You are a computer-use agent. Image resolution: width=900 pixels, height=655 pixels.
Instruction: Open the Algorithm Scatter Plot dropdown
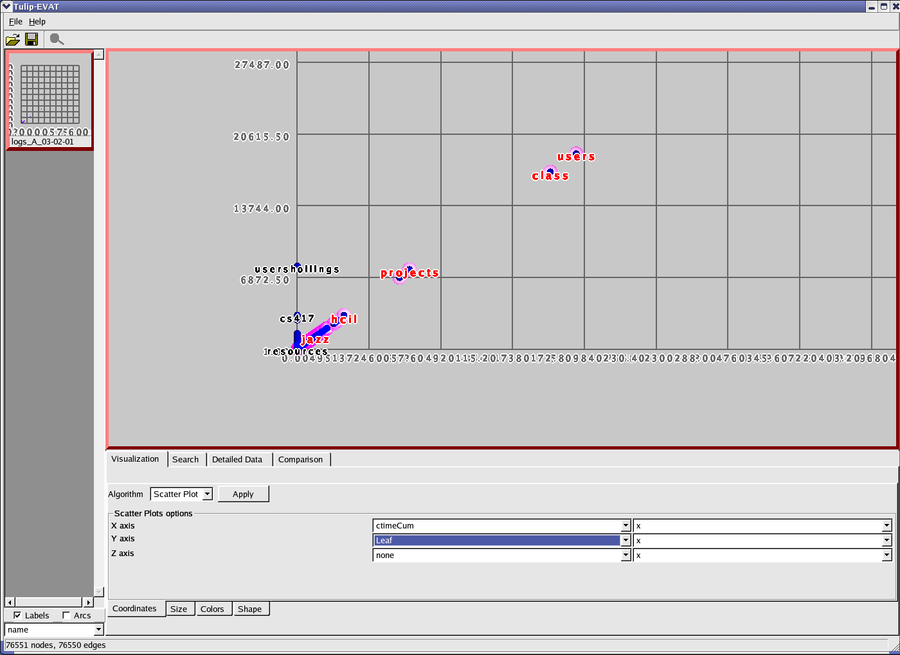click(x=207, y=494)
